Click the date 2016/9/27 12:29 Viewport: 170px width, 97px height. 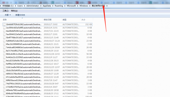coord(51,74)
